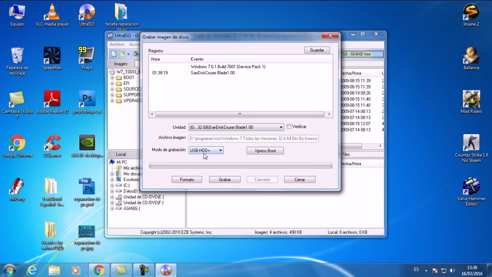
Task: Click the Fecha/Hora column header in image pane
Action: coord(360,73)
